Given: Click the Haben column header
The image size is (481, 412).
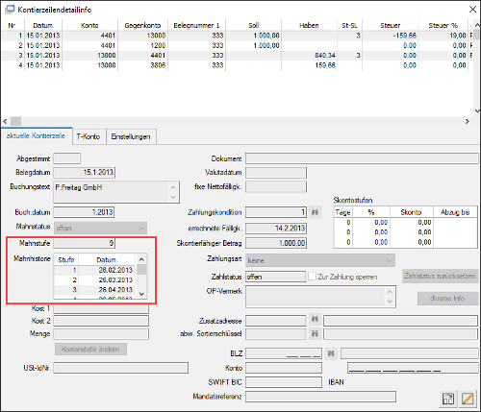Looking at the screenshot, I should click(309, 25).
